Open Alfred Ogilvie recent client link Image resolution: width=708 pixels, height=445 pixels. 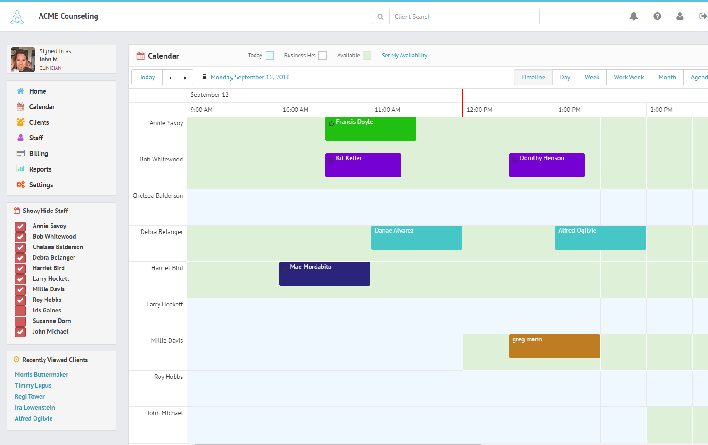(x=34, y=418)
